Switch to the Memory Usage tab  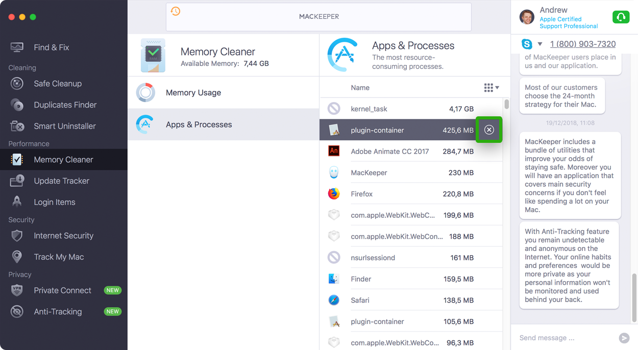point(224,92)
